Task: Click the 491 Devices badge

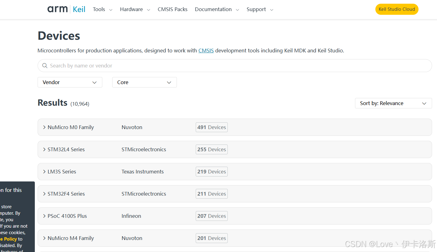Action: coord(212,127)
